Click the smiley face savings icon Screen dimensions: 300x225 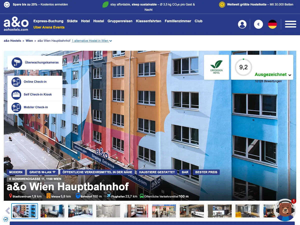click(7, 4)
